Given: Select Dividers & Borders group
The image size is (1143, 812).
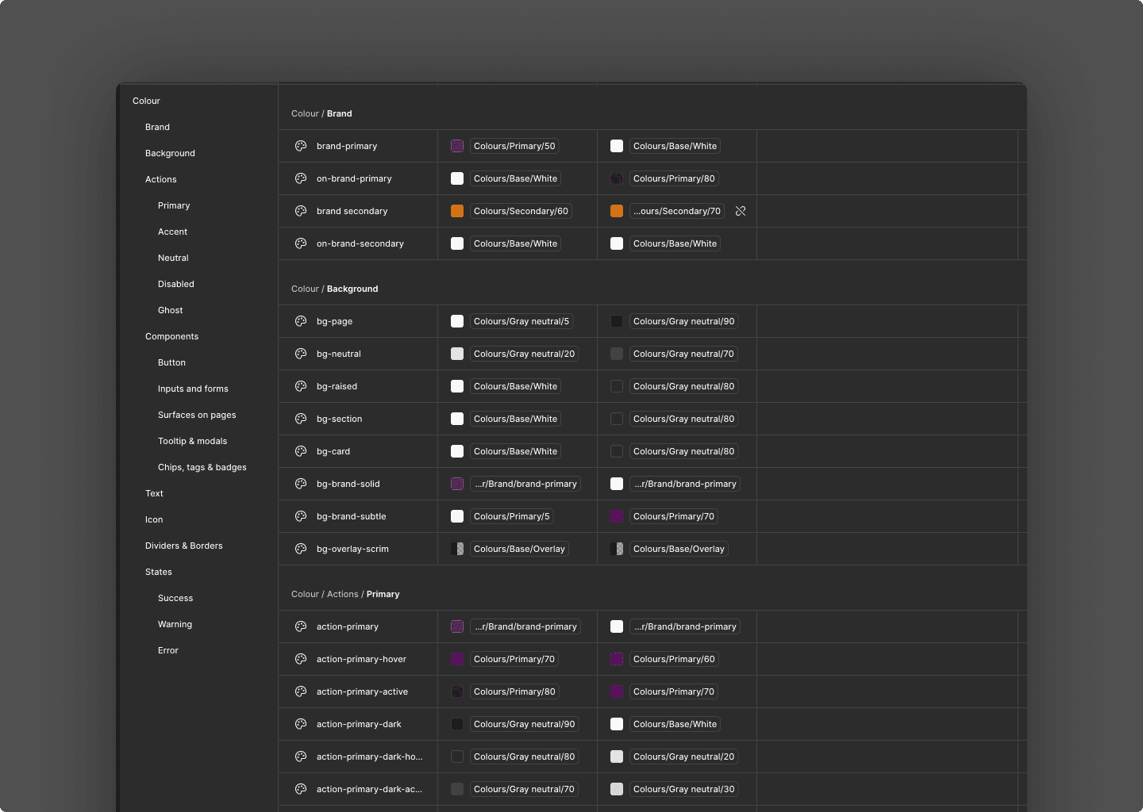Looking at the screenshot, I should 184,546.
